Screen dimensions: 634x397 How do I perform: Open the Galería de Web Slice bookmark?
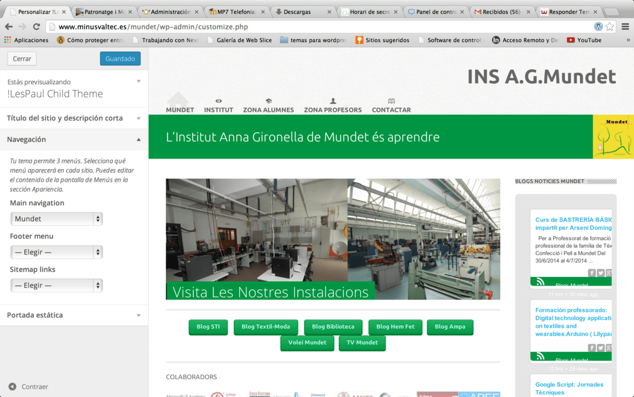(239, 40)
